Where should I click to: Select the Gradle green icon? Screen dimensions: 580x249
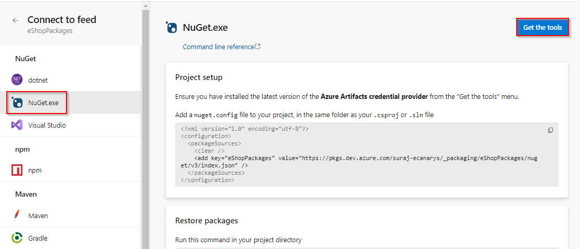[x=17, y=238]
